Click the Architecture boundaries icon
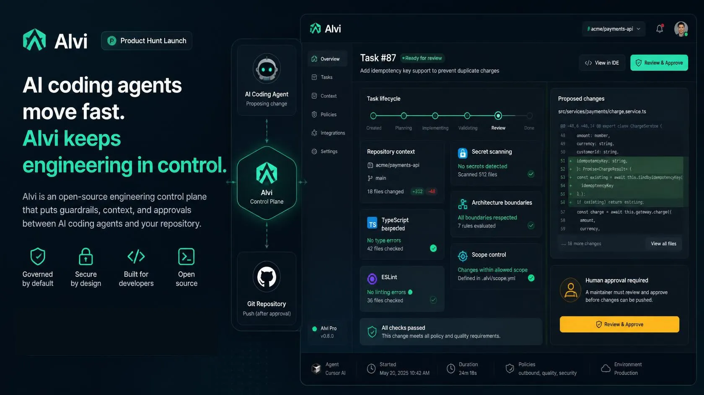The image size is (704, 395). tap(463, 204)
